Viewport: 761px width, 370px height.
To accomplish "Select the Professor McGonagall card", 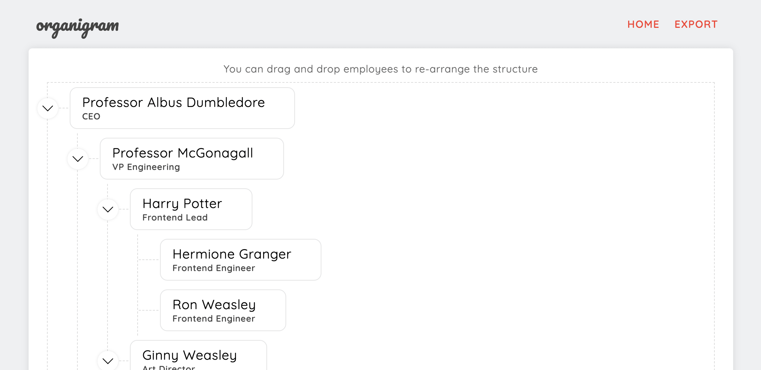I will [x=192, y=159].
